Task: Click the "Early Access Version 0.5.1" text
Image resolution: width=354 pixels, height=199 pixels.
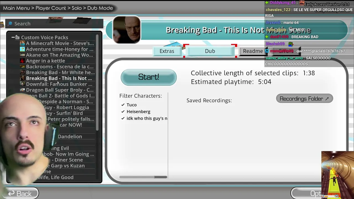Action: click(x=327, y=4)
